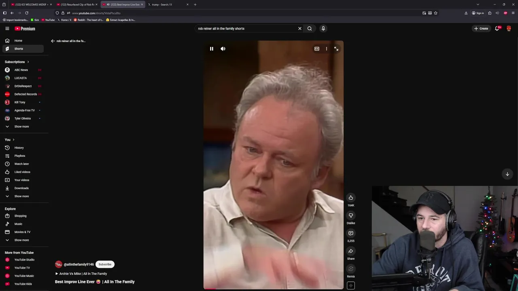Screen dimensions: 518x291
Task: Open YouTube Music
Action: click(23, 276)
